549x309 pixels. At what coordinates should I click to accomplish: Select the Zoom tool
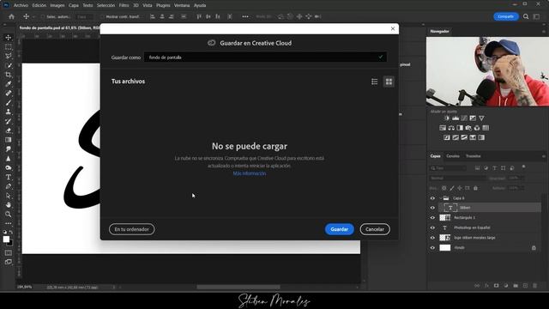[9, 214]
